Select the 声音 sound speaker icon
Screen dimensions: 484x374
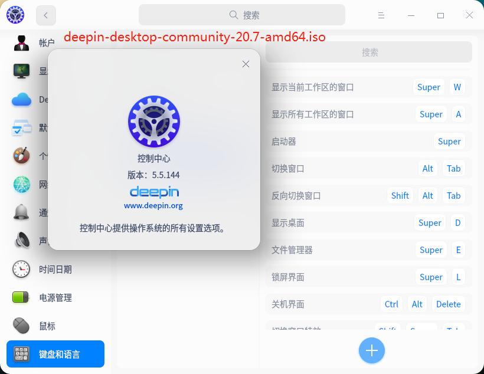pyautogui.click(x=21, y=241)
